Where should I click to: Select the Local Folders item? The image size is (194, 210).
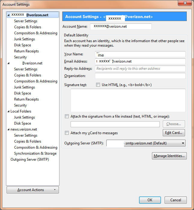point(21,111)
